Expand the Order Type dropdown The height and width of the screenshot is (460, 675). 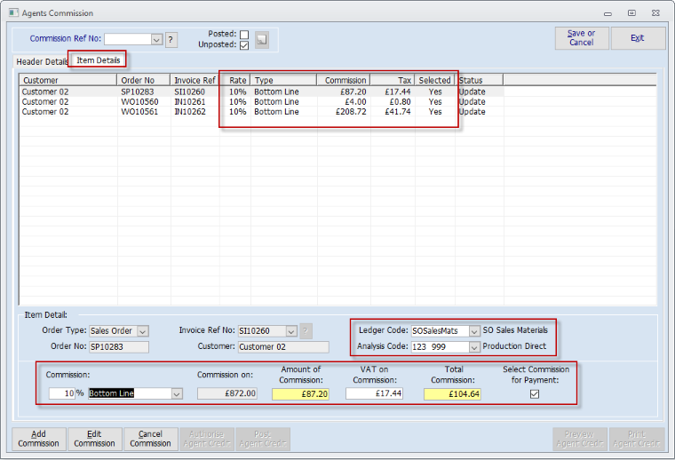(x=142, y=331)
